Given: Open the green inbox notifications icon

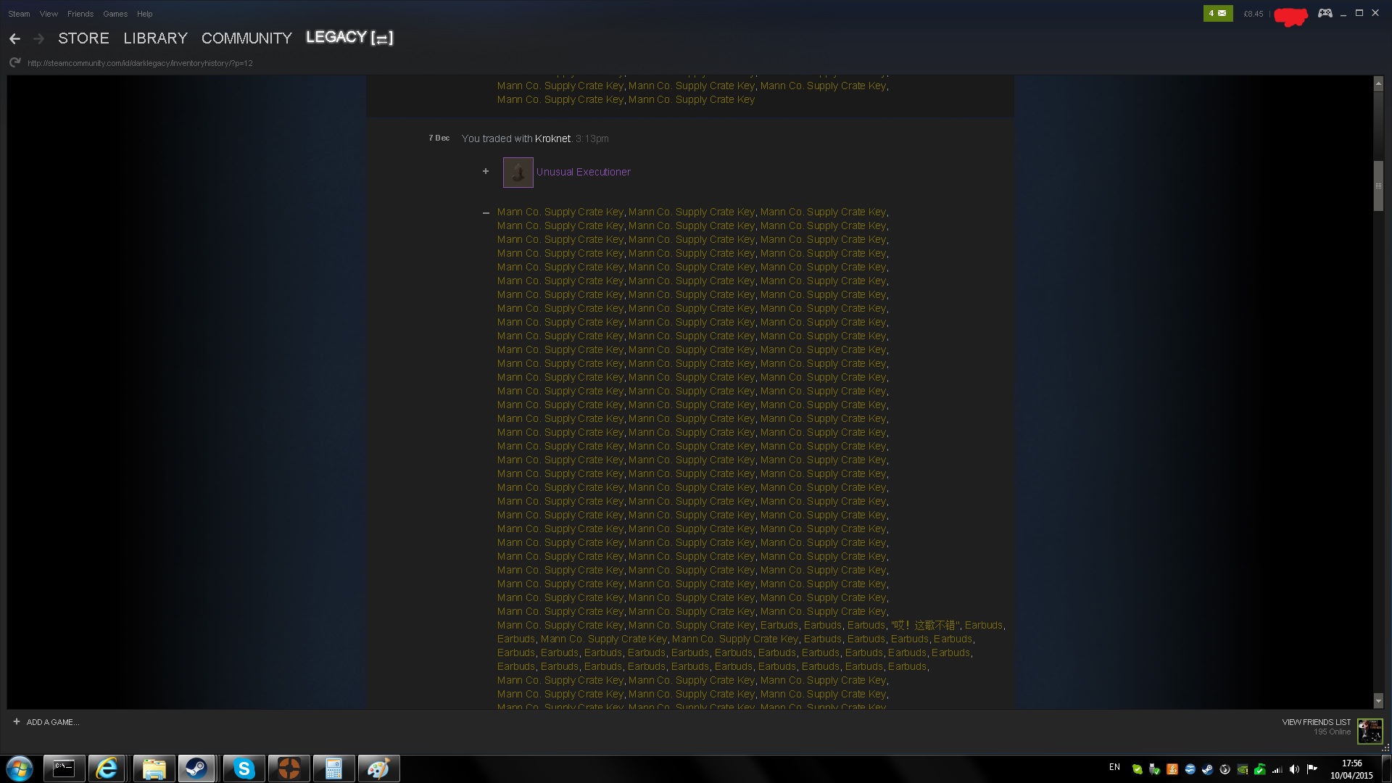Looking at the screenshot, I should (x=1217, y=13).
